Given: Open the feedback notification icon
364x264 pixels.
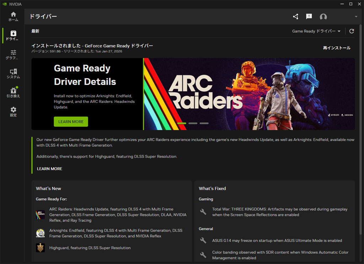Looking at the screenshot, I should coord(309,17).
